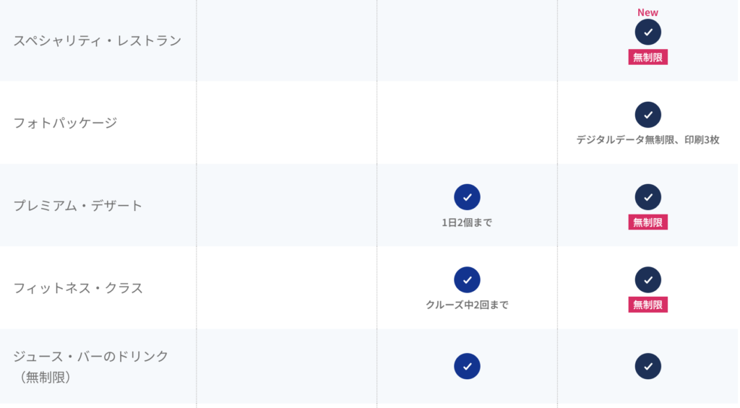Click the 無制限 badge in the Fitness Class row
740x408 pixels.
click(647, 305)
